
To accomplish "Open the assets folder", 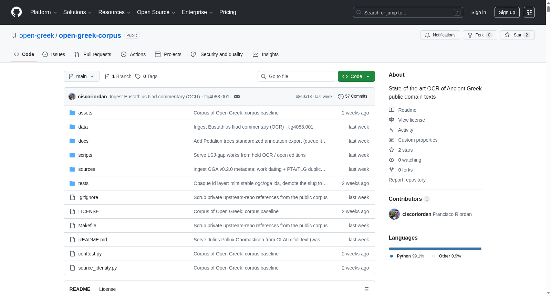I will pyautogui.click(x=85, y=113).
